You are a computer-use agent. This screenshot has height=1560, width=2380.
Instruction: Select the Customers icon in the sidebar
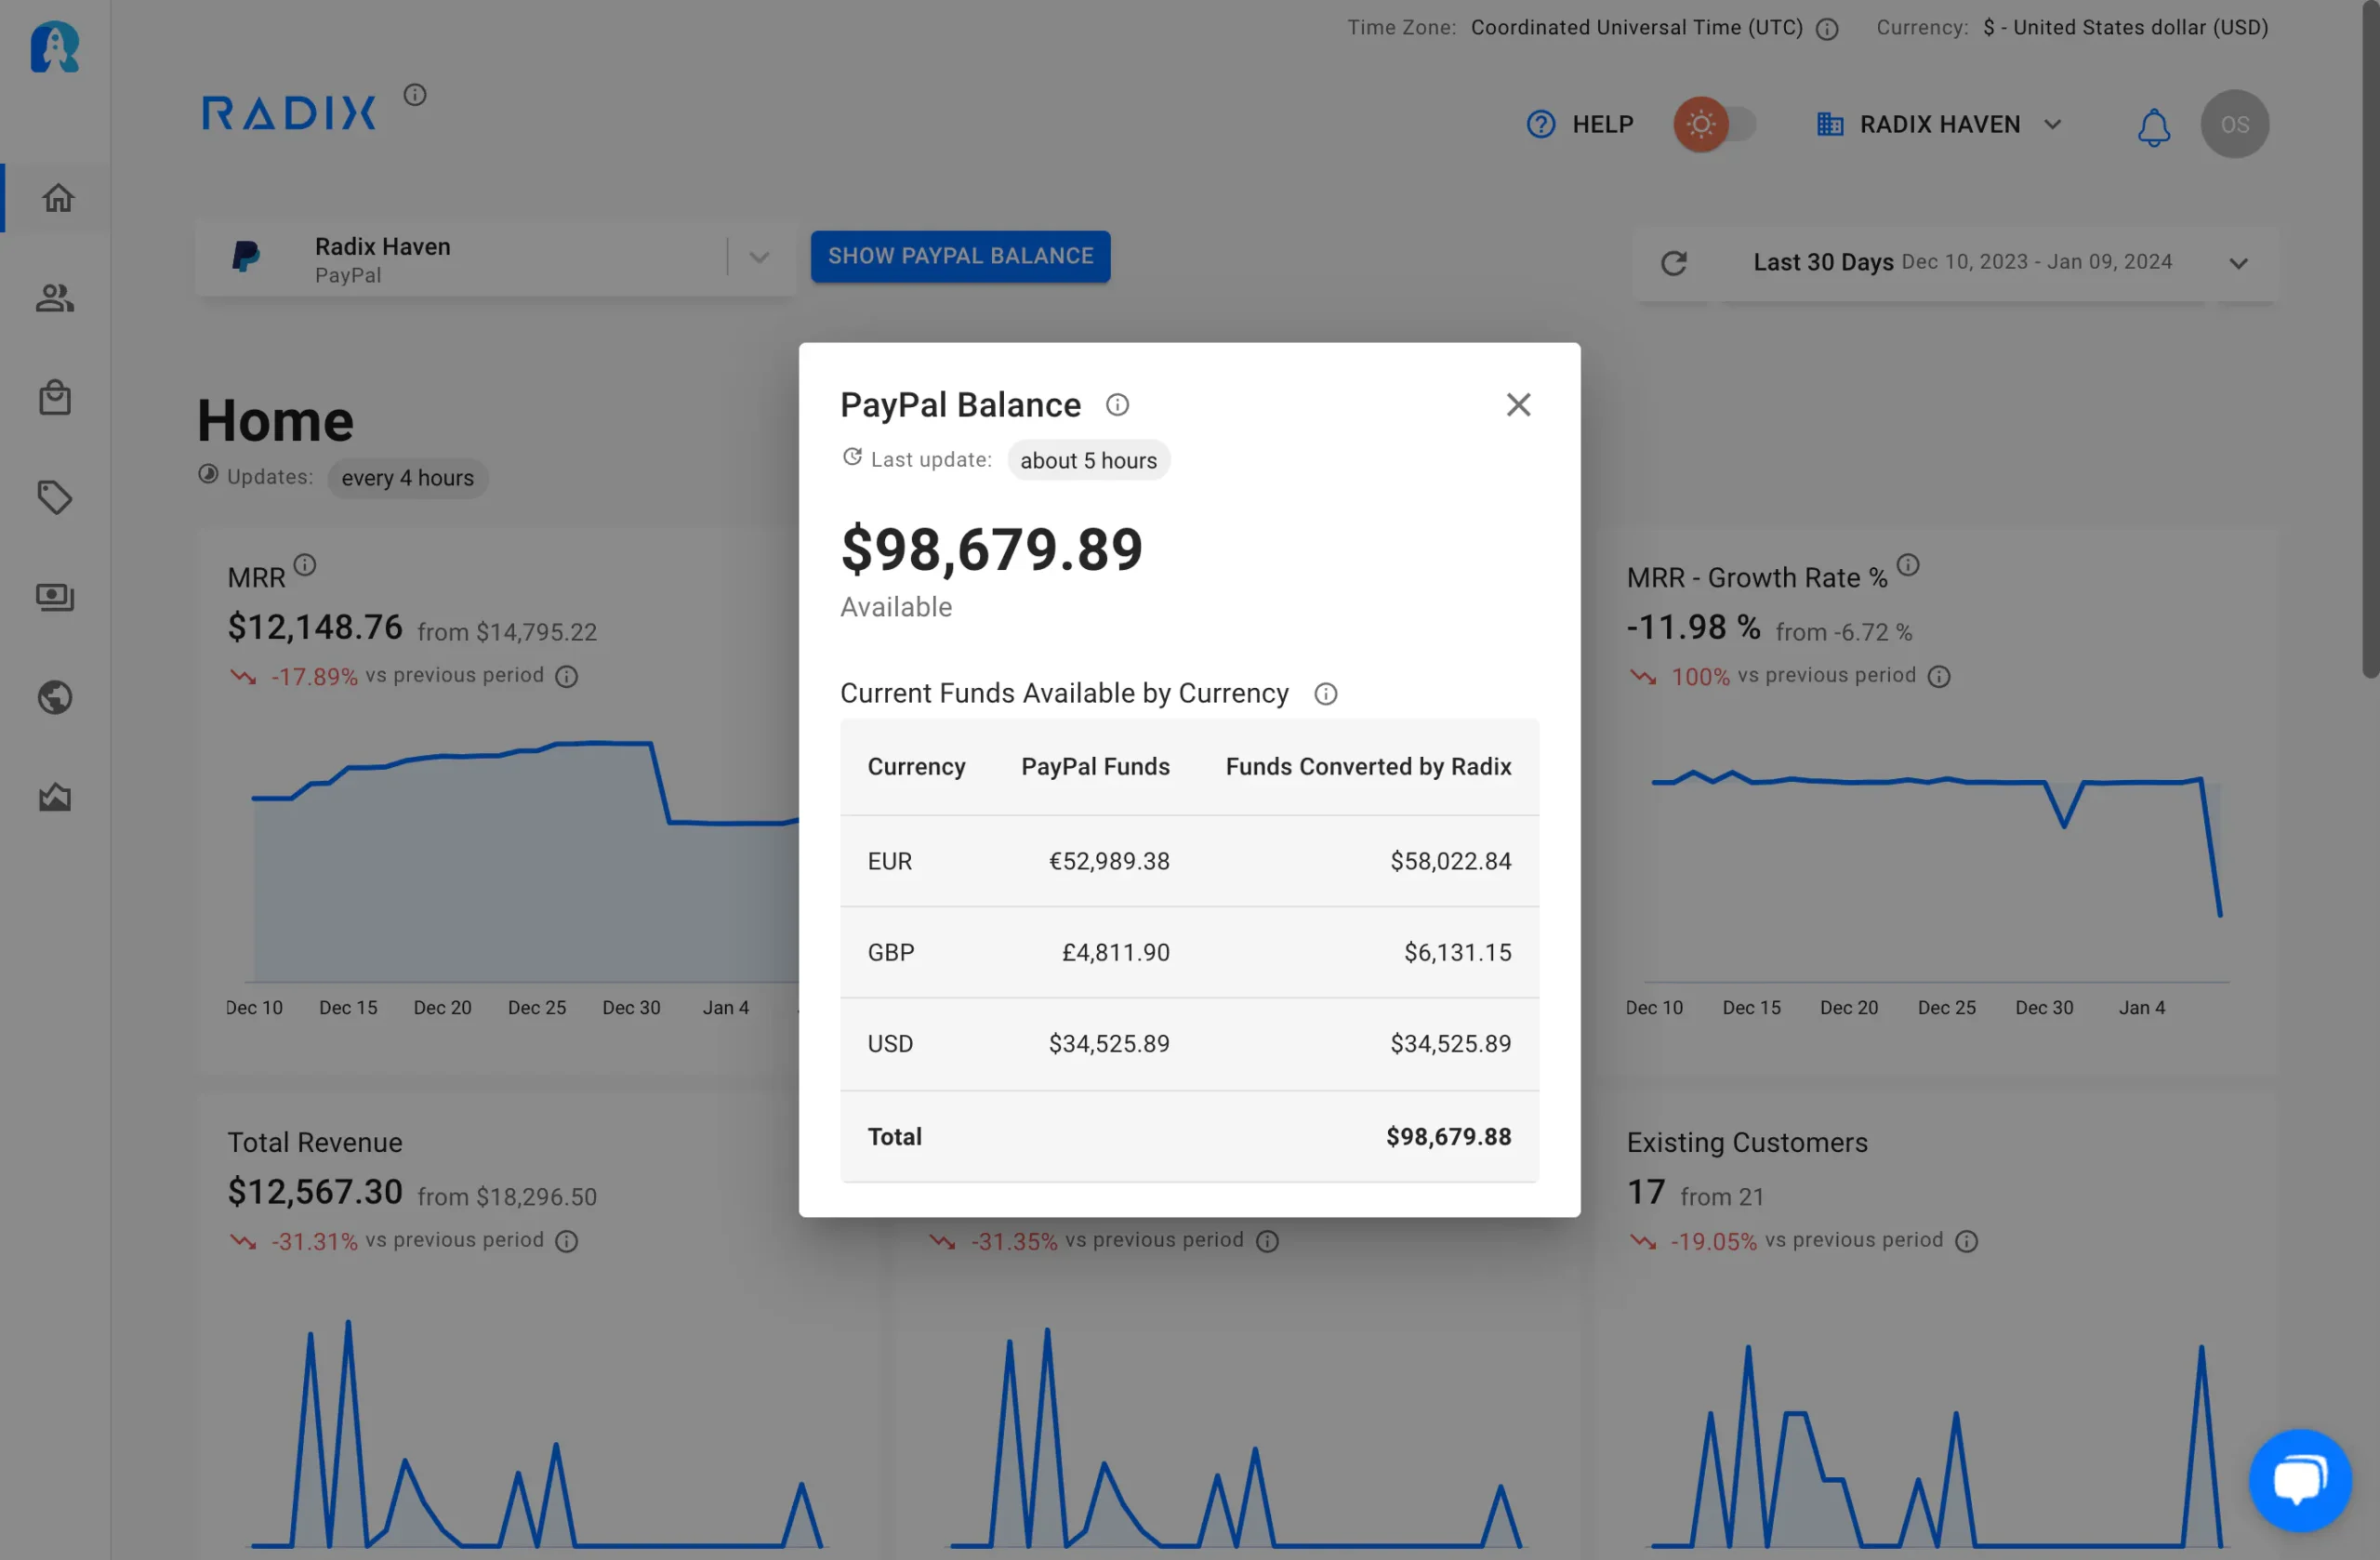tap(55, 297)
